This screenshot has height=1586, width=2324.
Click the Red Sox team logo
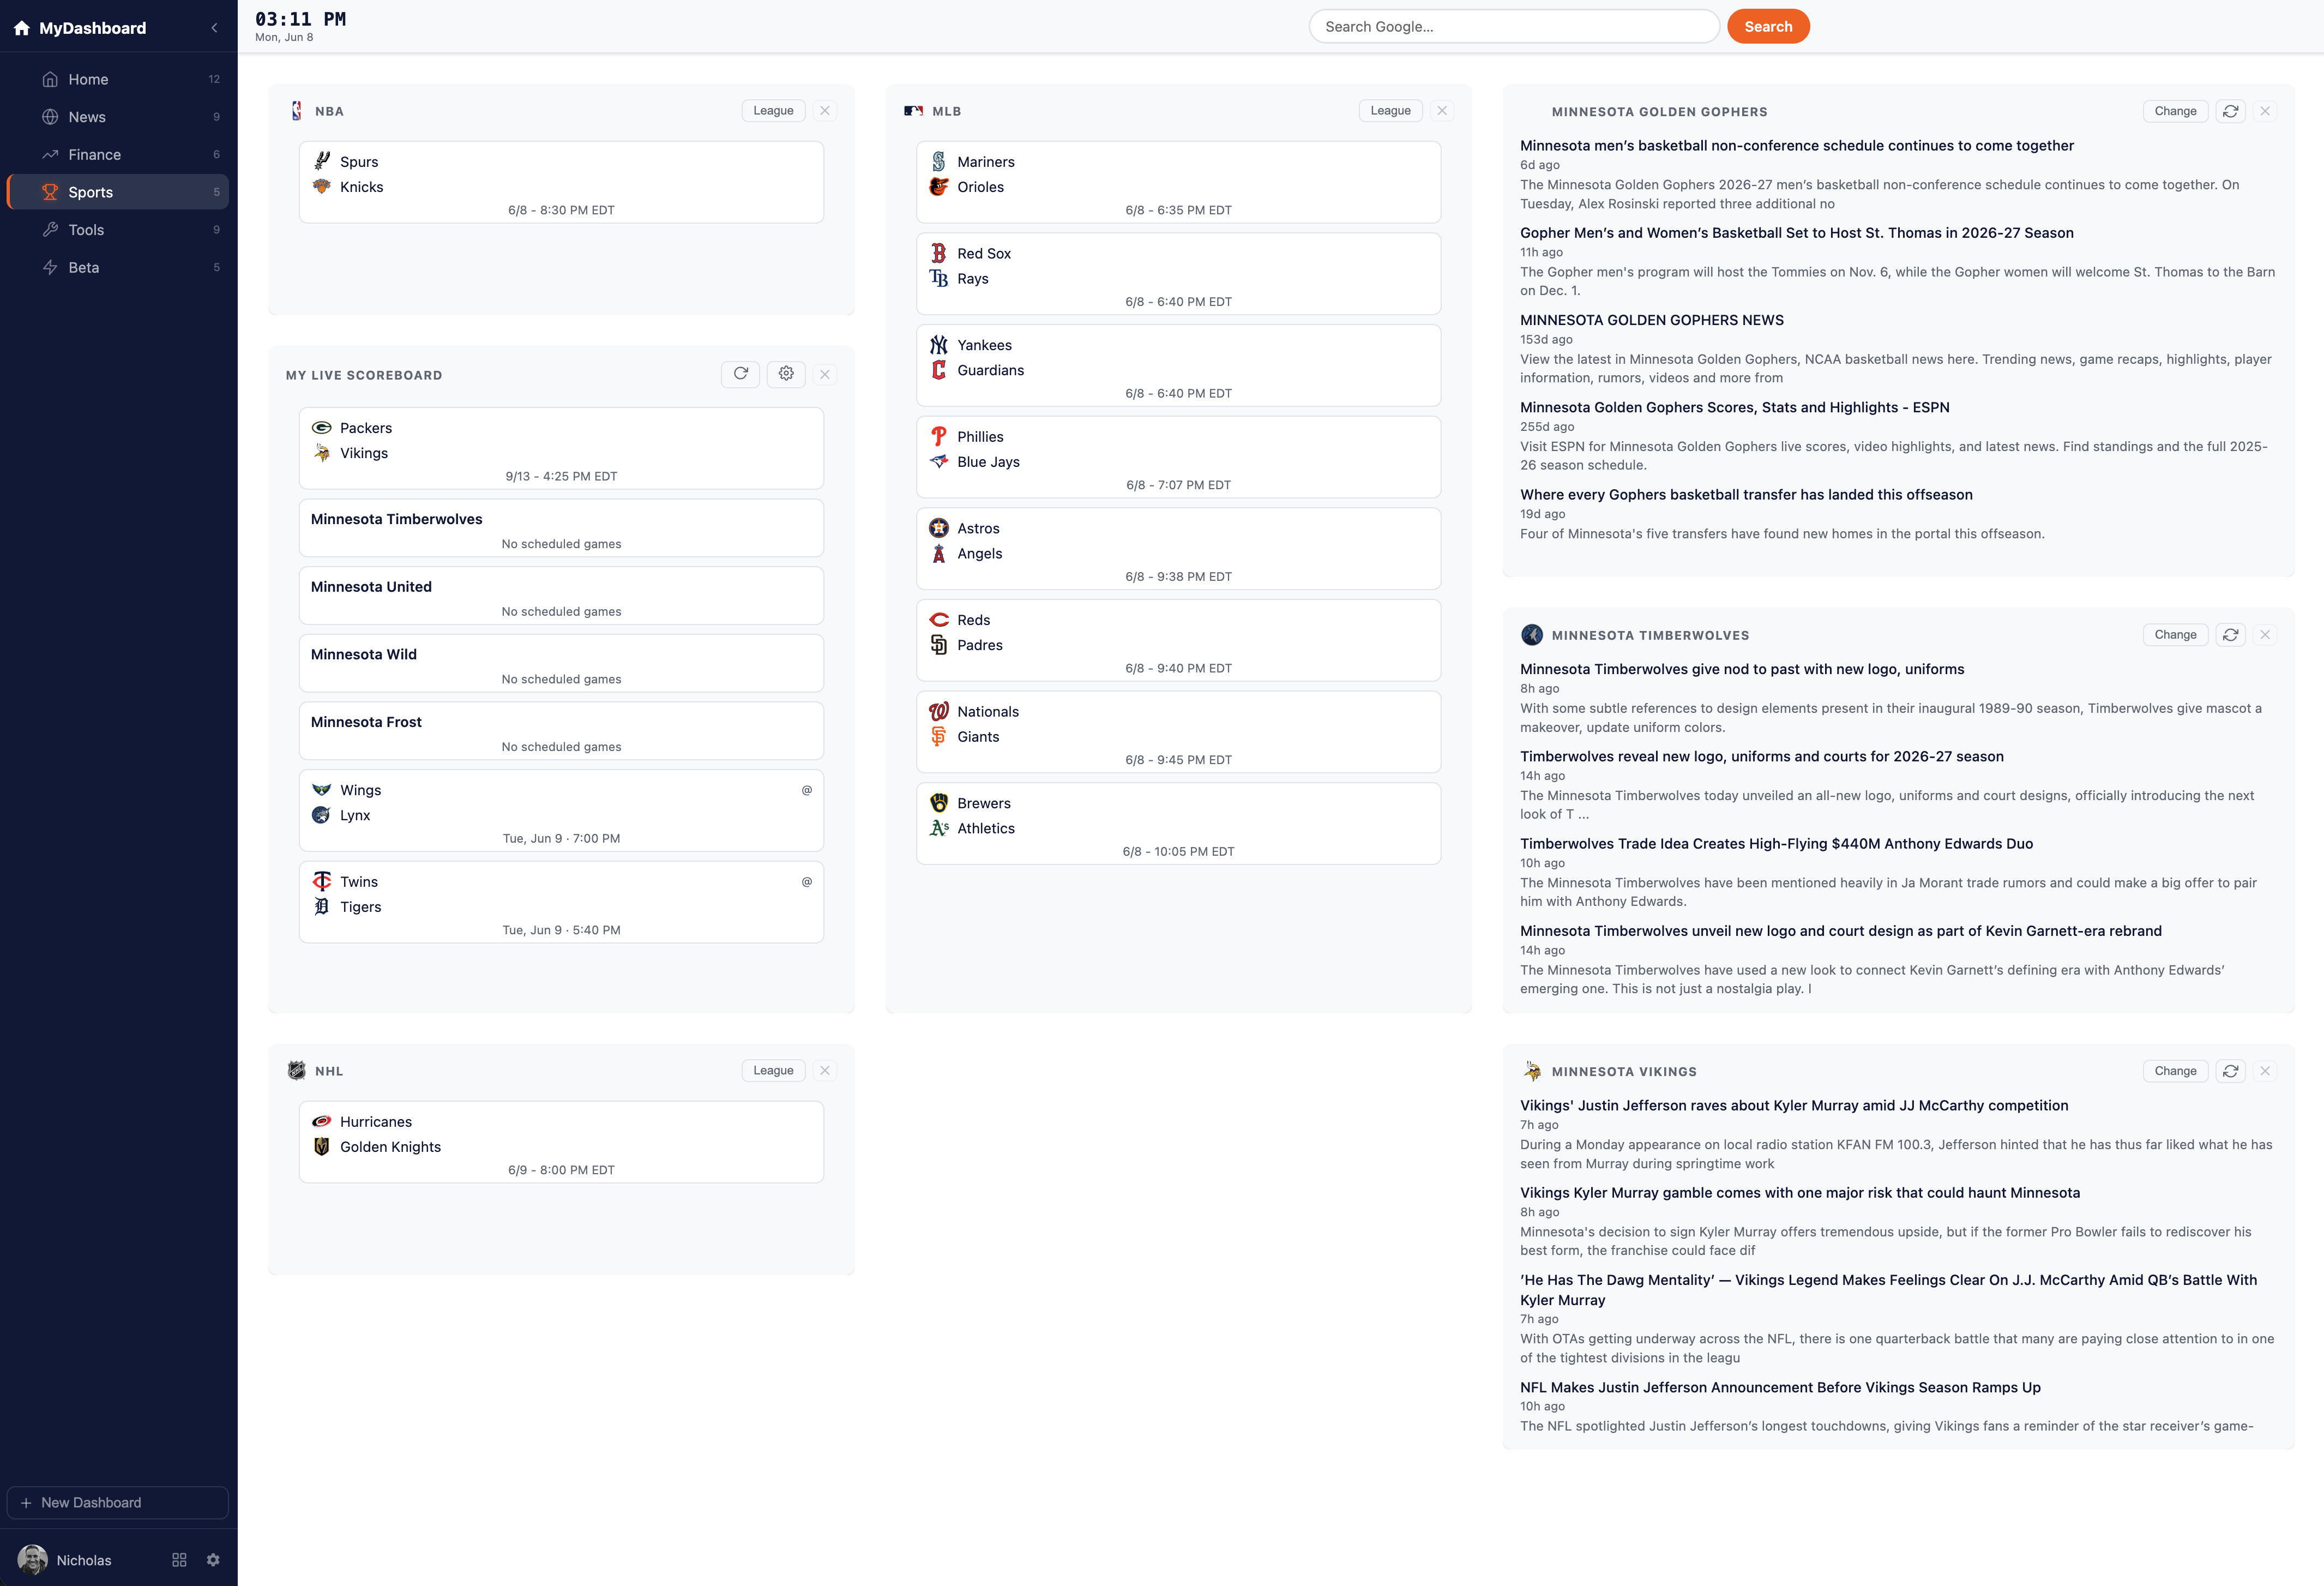click(x=938, y=253)
